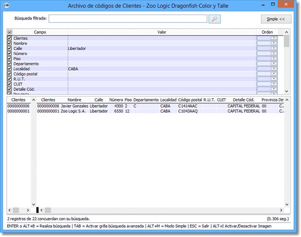Uncheck the Localidad field checkbox
Image resolution: width=301 pixels, height=237 pixels.
(x=9, y=69)
